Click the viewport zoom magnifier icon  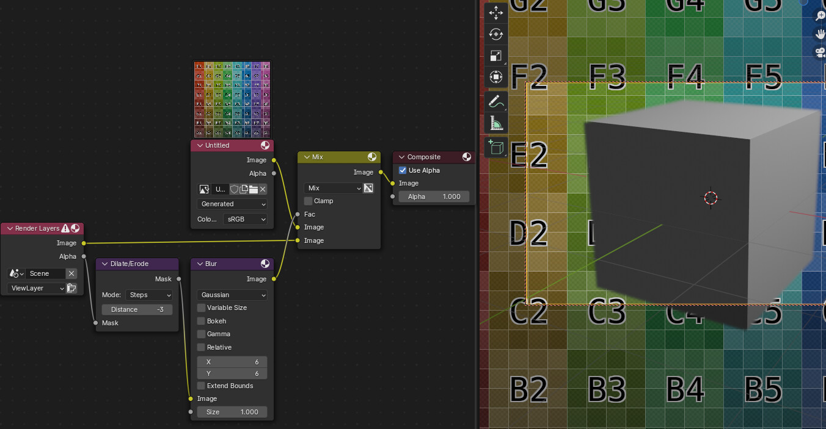pyautogui.click(x=821, y=16)
